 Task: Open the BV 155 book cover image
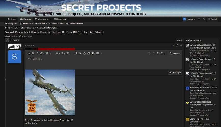click(50, 92)
